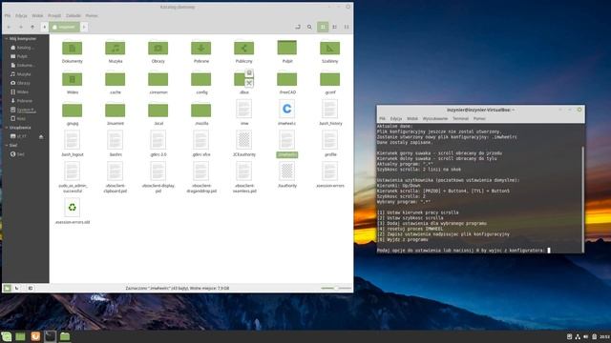Select the .Xauthority file
The height and width of the screenshot is (343, 611).
[286, 171]
